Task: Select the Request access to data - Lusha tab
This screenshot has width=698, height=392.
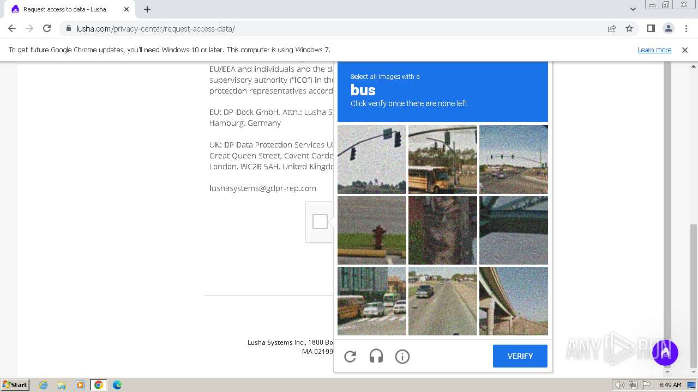Action: coord(70,9)
